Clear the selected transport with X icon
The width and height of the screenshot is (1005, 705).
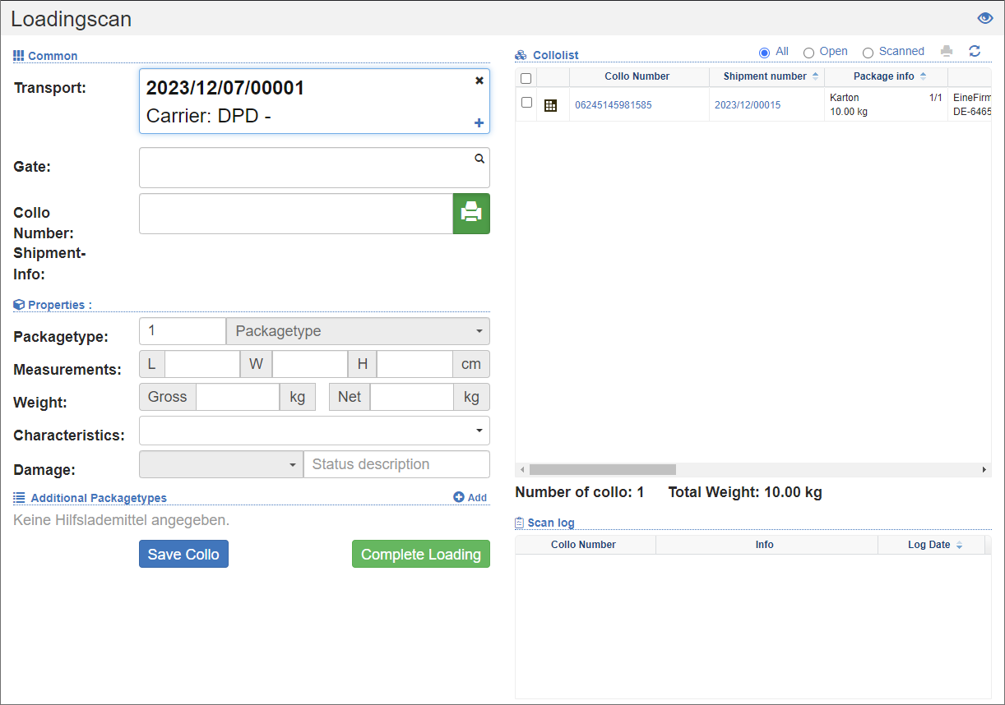tap(479, 81)
